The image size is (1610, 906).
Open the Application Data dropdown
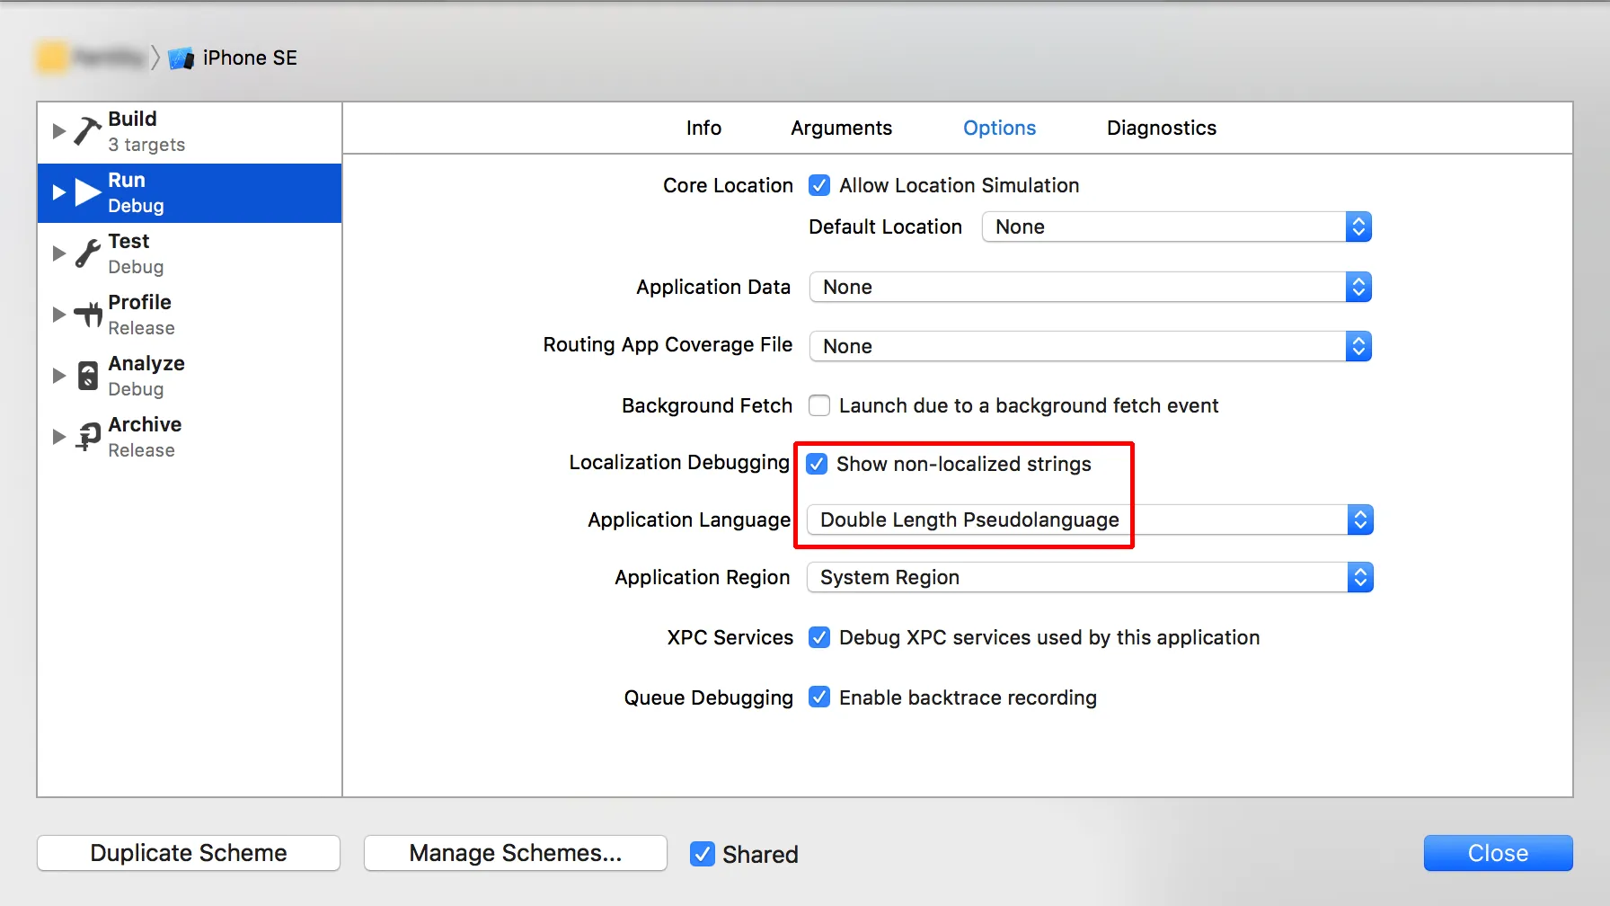(x=1091, y=287)
